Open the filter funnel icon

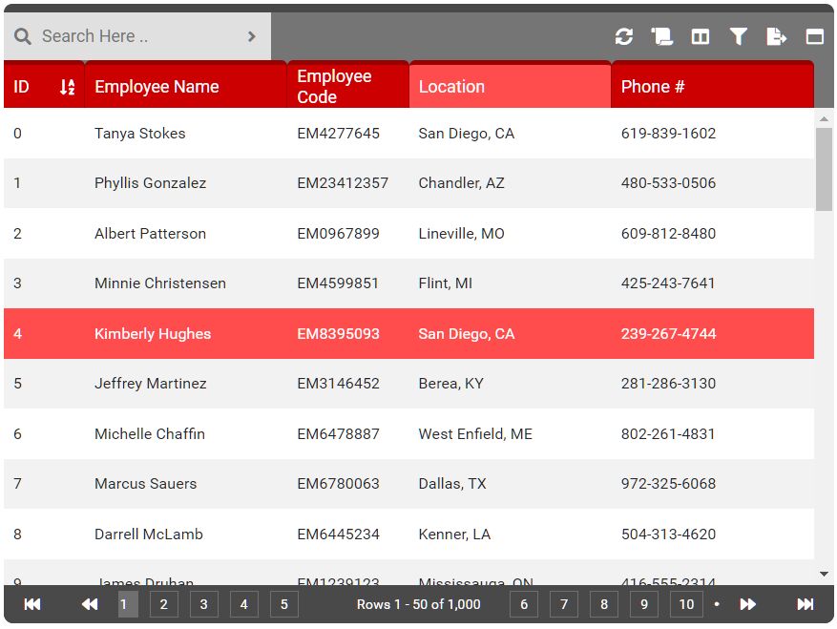click(x=739, y=36)
